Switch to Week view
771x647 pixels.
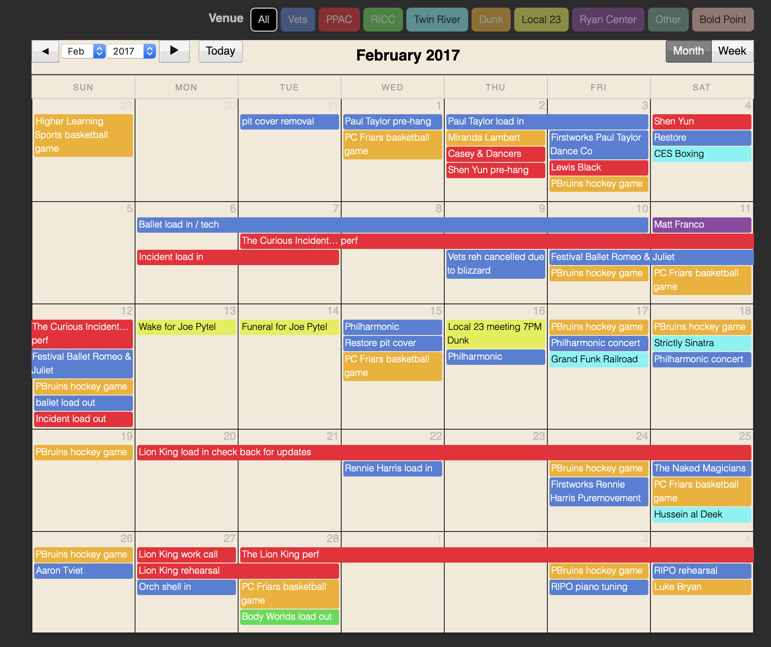click(x=731, y=51)
